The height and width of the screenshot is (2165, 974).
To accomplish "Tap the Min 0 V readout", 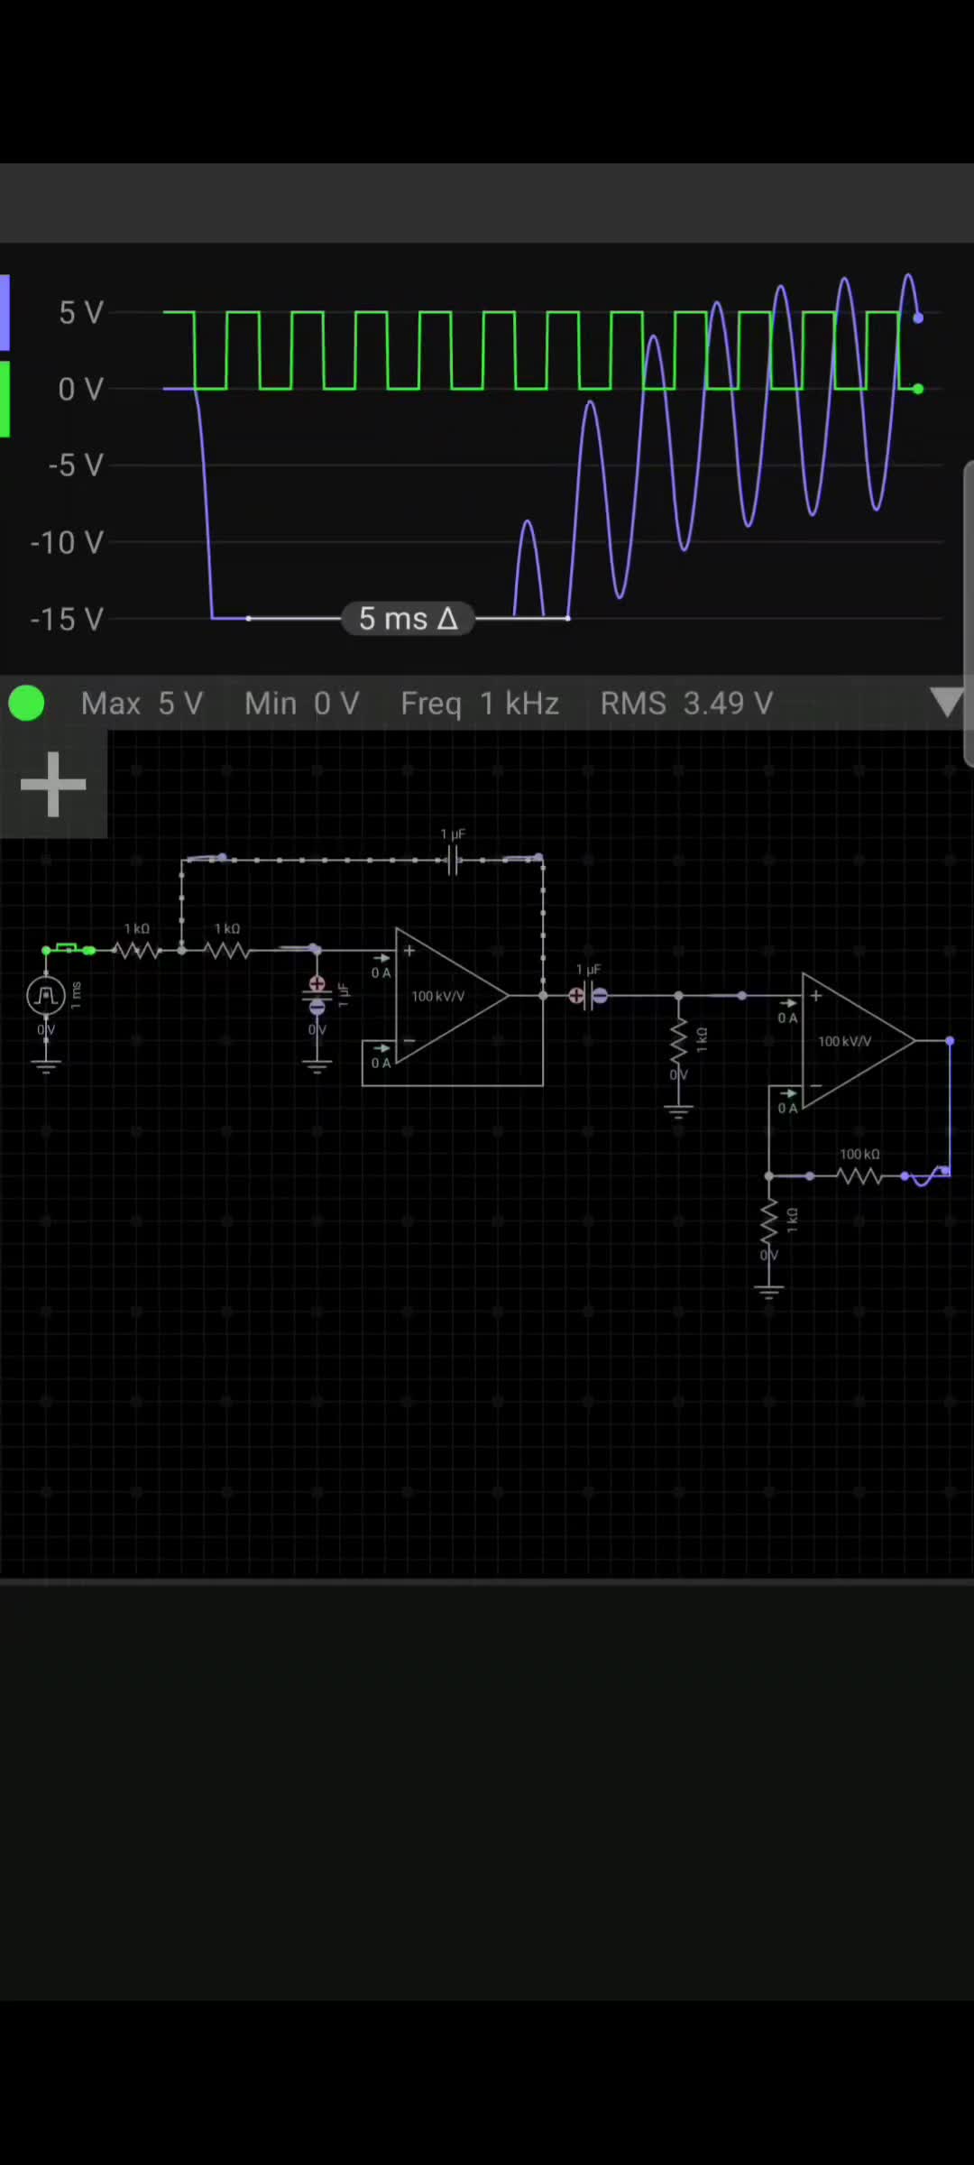I will tap(302, 704).
